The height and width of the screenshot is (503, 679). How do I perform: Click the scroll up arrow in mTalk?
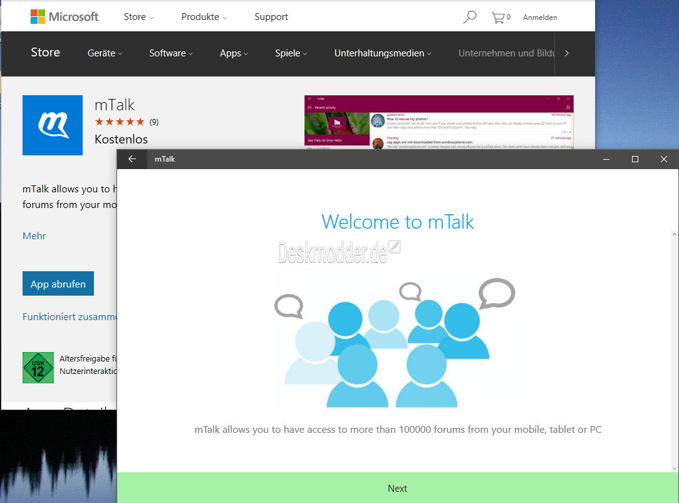pyautogui.click(x=674, y=234)
